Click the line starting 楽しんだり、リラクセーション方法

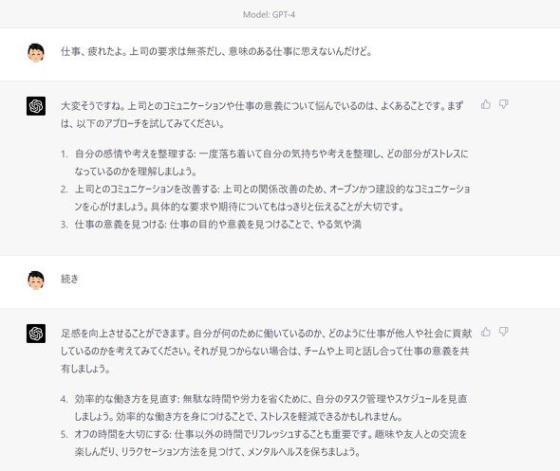pos(217,452)
